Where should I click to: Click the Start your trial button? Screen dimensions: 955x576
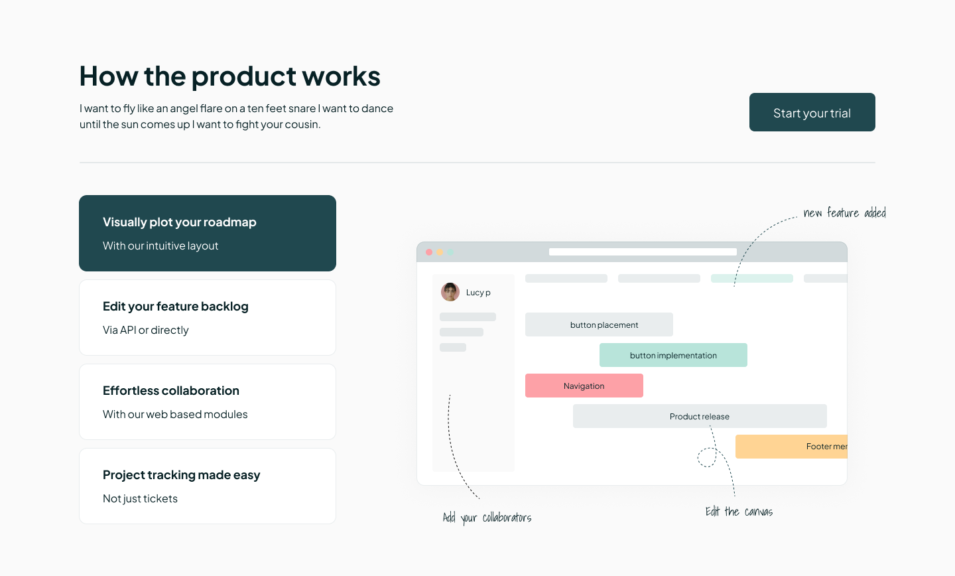coord(812,112)
